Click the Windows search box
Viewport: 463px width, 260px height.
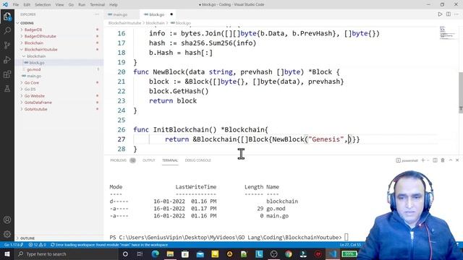tap(67, 253)
